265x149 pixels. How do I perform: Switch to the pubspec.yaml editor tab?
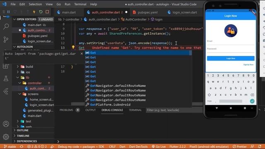[145, 12]
